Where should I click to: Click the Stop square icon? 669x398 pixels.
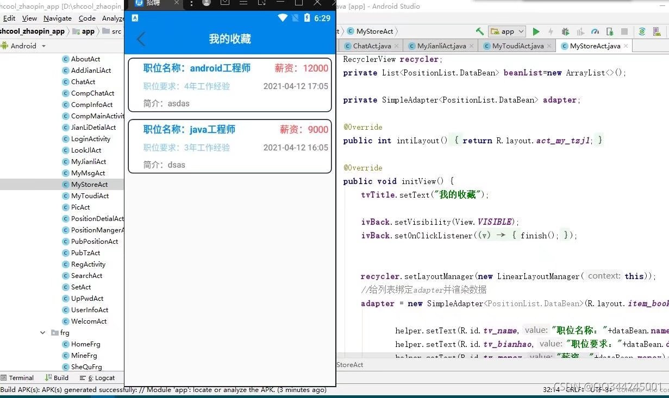(624, 31)
